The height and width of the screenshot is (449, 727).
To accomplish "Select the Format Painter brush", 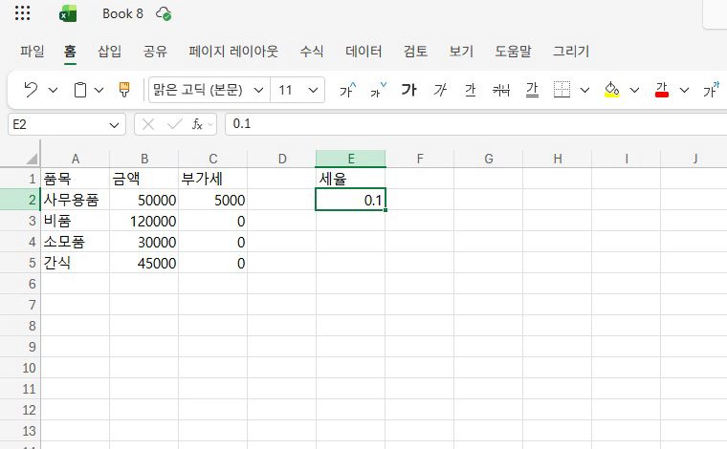I will point(124,90).
